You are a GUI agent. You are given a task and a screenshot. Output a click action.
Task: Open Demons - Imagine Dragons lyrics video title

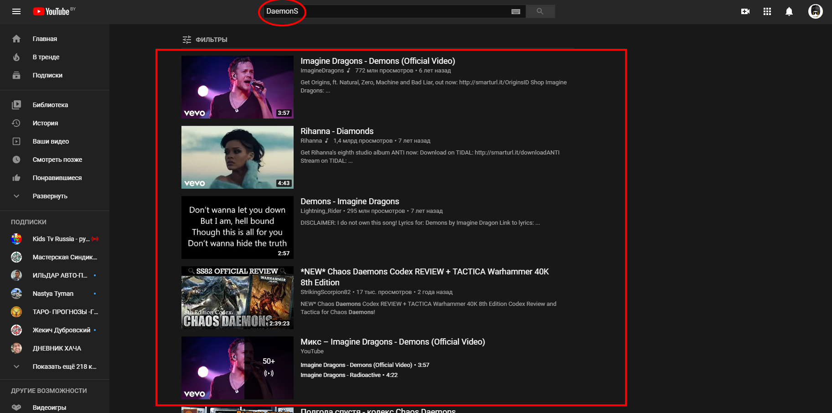[350, 201]
